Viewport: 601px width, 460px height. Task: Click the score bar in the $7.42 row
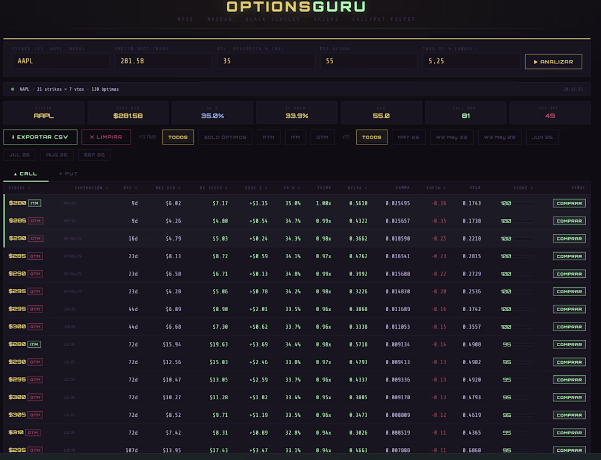tap(524, 433)
